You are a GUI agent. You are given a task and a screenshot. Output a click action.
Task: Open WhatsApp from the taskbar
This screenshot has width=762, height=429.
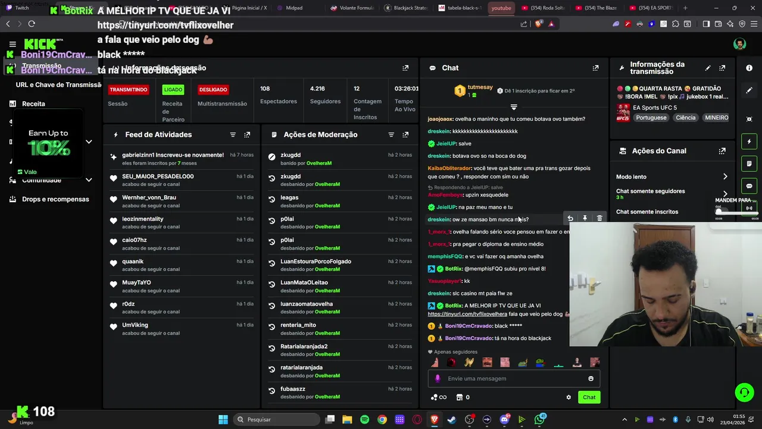click(539, 419)
